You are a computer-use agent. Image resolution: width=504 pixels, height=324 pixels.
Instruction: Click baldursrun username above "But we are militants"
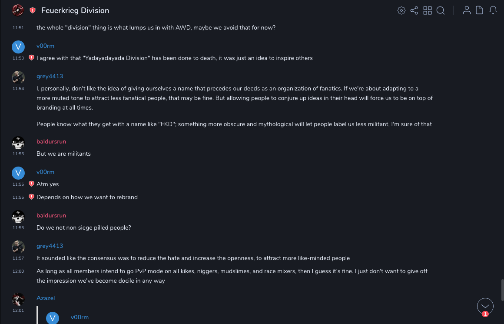tap(51, 142)
